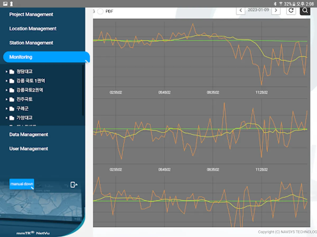The height and width of the screenshot is (237, 317).
Task: Click the refresh chart icon
Action: click(x=291, y=11)
